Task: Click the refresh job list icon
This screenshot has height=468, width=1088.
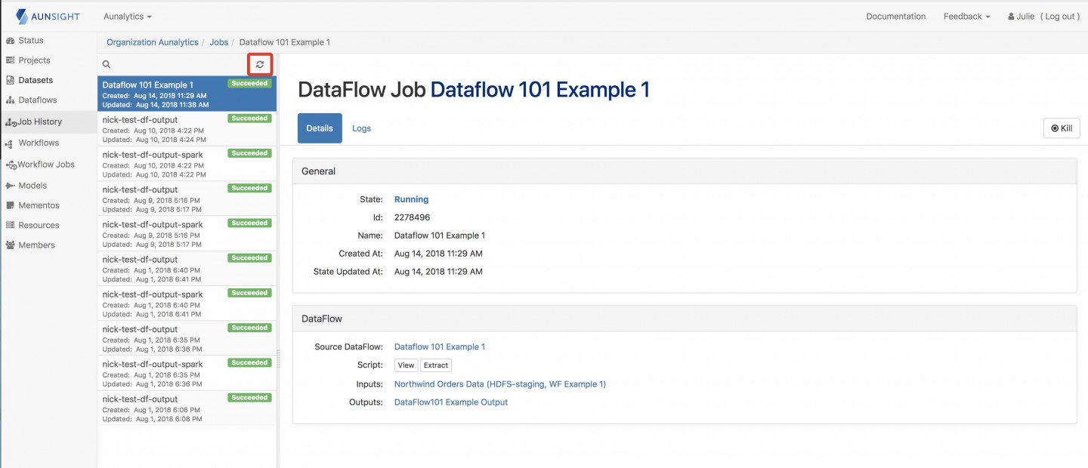Action: pos(260,65)
